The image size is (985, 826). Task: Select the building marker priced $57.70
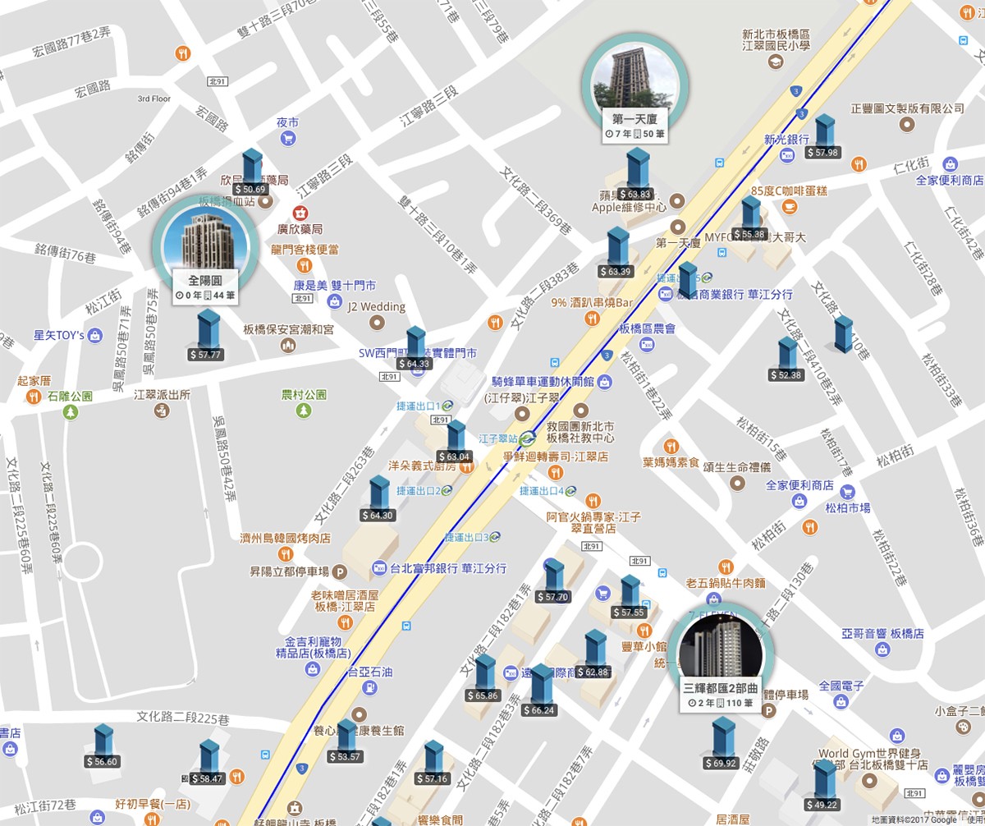[552, 581]
